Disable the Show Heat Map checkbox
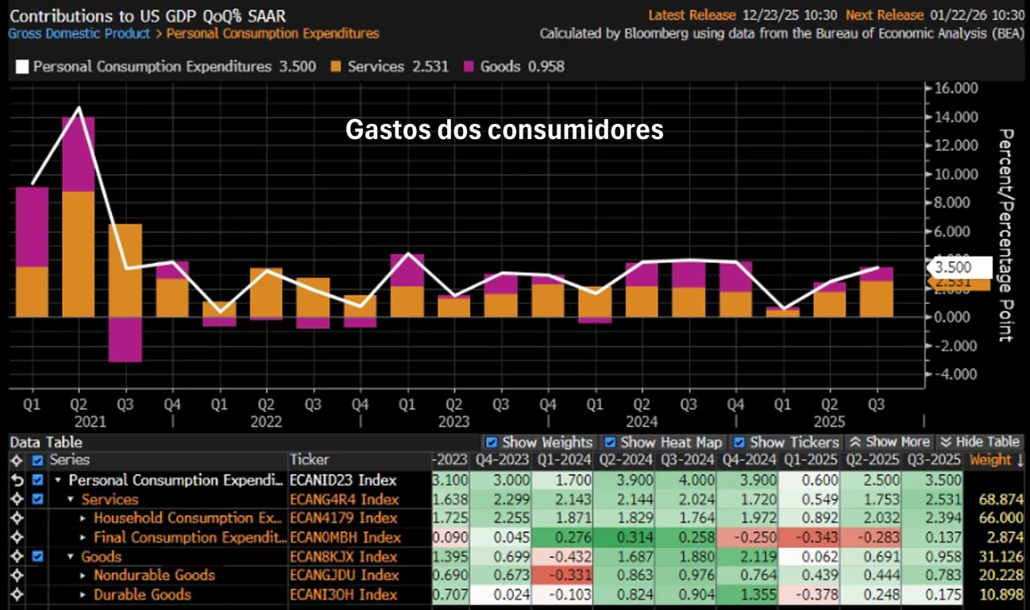The height and width of the screenshot is (610, 1030). coord(610,442)
